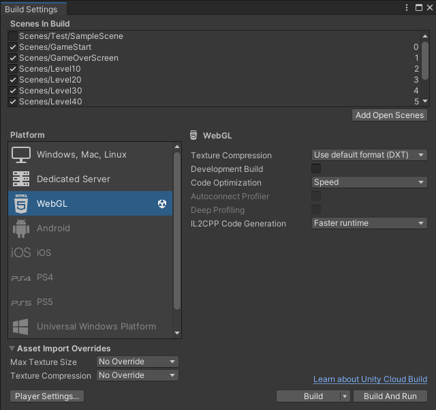Select the iOS platform label
The height and width of the screenshot is (410, 436).
click(44, 252)
